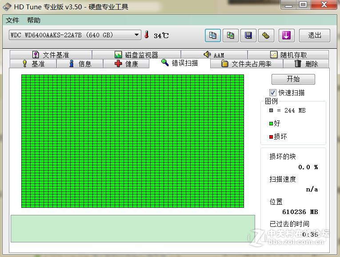Click the pale green log box below grid
340x257 pixels.
click(133, 229)
